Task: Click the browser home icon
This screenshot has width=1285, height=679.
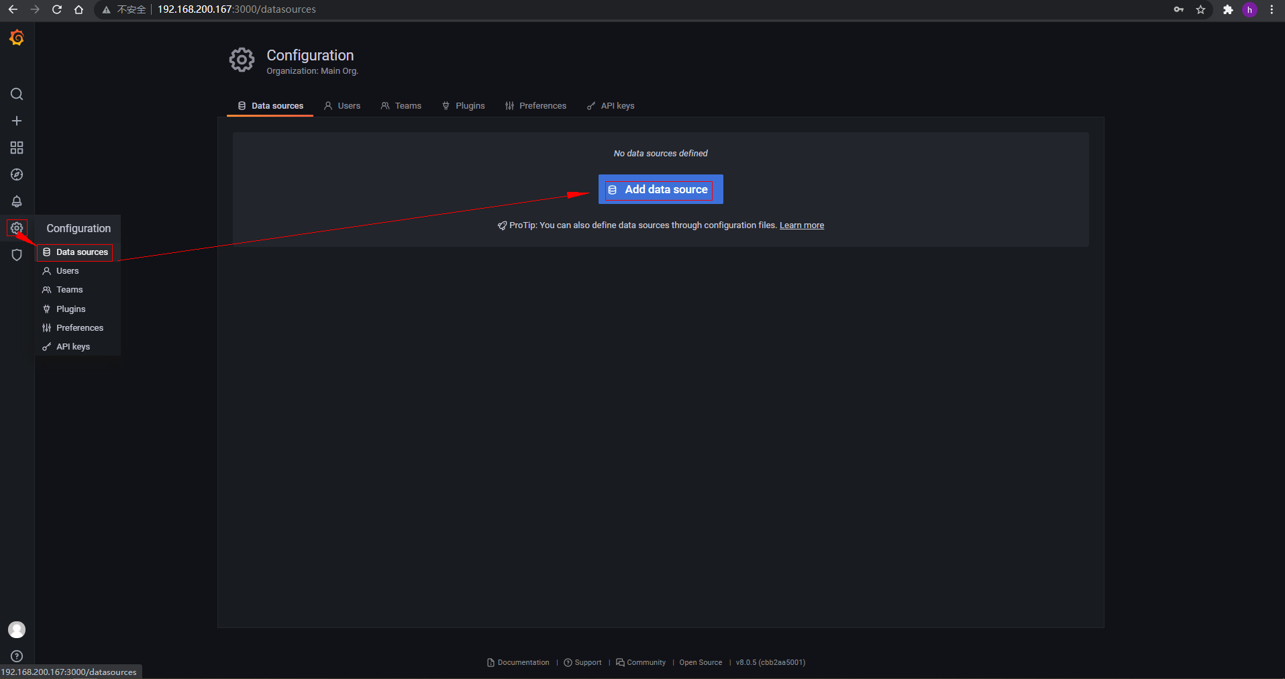Action: pos(79,9)
